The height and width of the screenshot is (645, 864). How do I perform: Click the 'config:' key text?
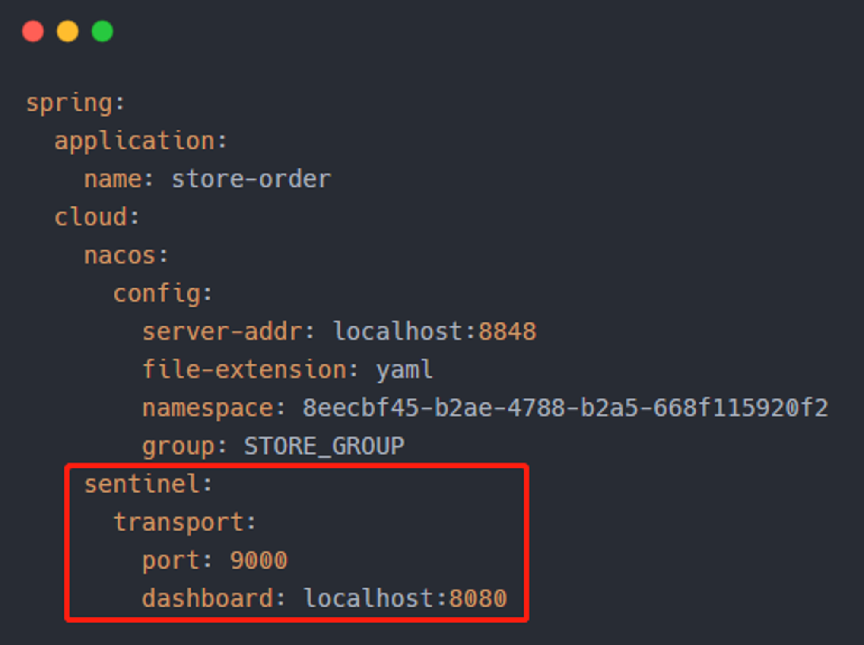[x=163, y=294]
